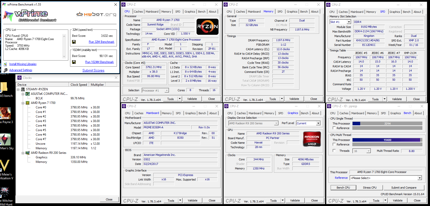Screen dimensions: 430x206
Task: Click the single thread 2214 score bar
Action: 387,124
